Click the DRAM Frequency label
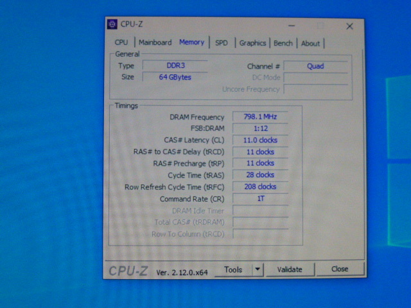This screenshot has height=308, width=411. [x=197, y=117]
